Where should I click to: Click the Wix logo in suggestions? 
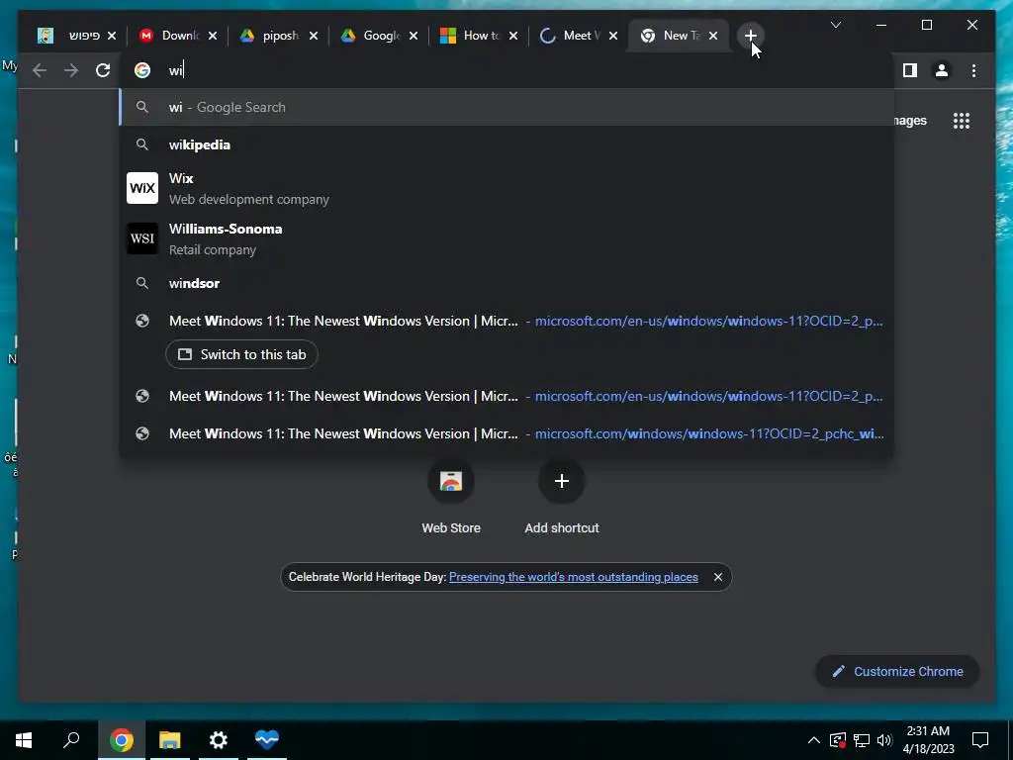point(142,188)
